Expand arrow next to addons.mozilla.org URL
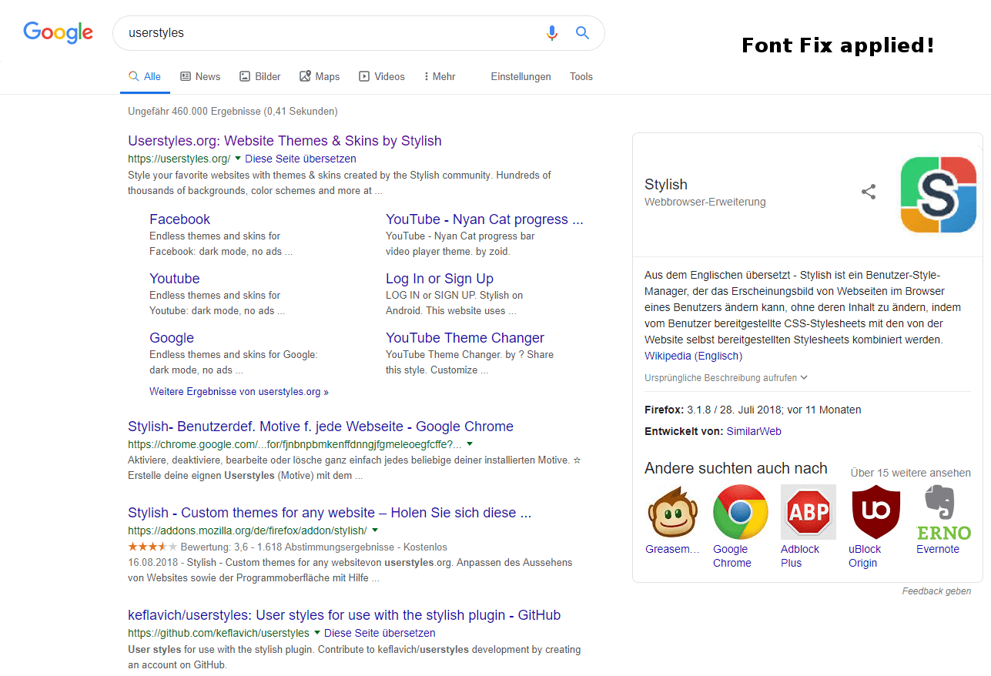 click(375, 530)
